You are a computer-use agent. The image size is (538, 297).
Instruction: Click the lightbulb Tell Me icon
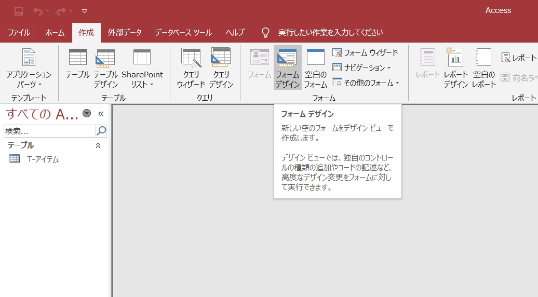(265, 33)
